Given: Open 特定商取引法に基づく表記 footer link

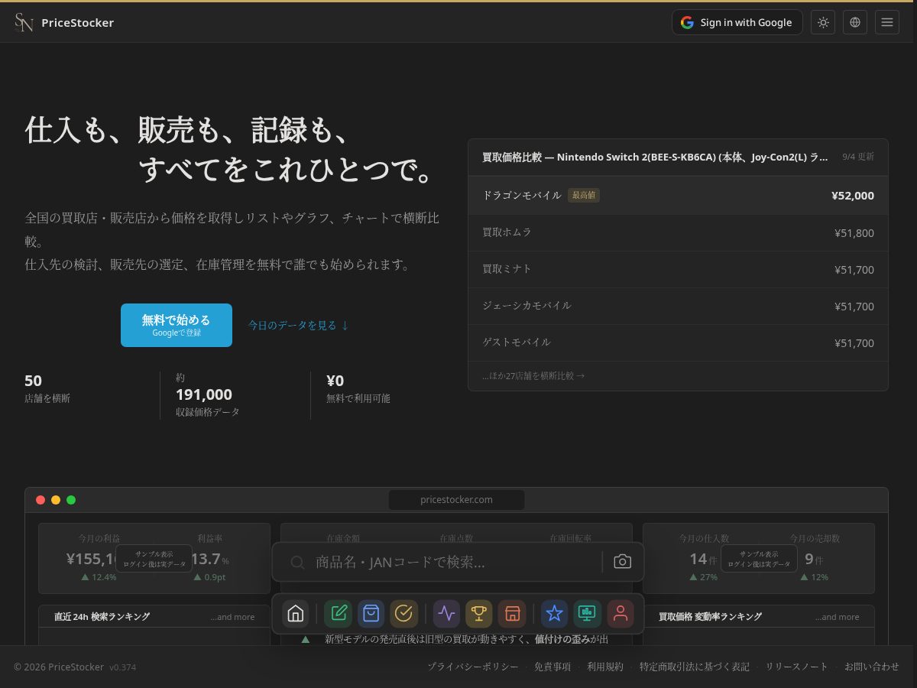Looking at the screenshot, I should 695,667.
